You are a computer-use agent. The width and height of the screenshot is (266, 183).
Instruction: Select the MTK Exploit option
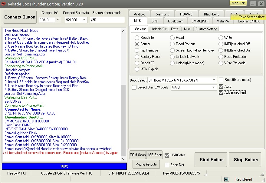137,69
